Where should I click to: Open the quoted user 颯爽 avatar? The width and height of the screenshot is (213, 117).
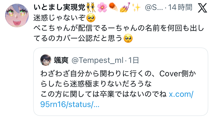coord(46,60)
